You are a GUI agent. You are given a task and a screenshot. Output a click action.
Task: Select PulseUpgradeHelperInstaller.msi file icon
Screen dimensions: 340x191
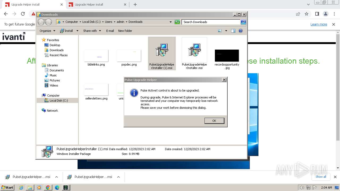(194, 50)
